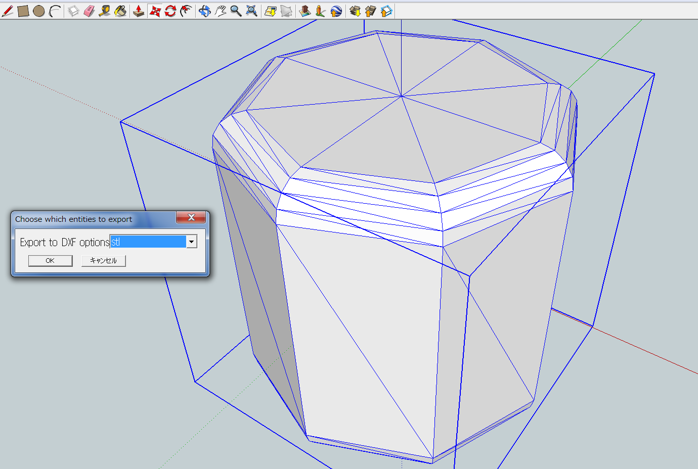Activate the Eraser tool
This screenshot has width=698, height=469.
pos(89,10)
